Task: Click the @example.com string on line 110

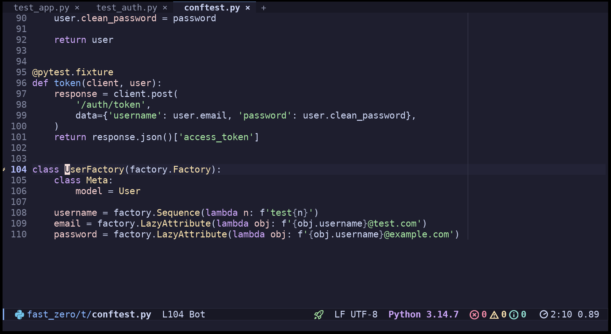Action: [416, 235]
